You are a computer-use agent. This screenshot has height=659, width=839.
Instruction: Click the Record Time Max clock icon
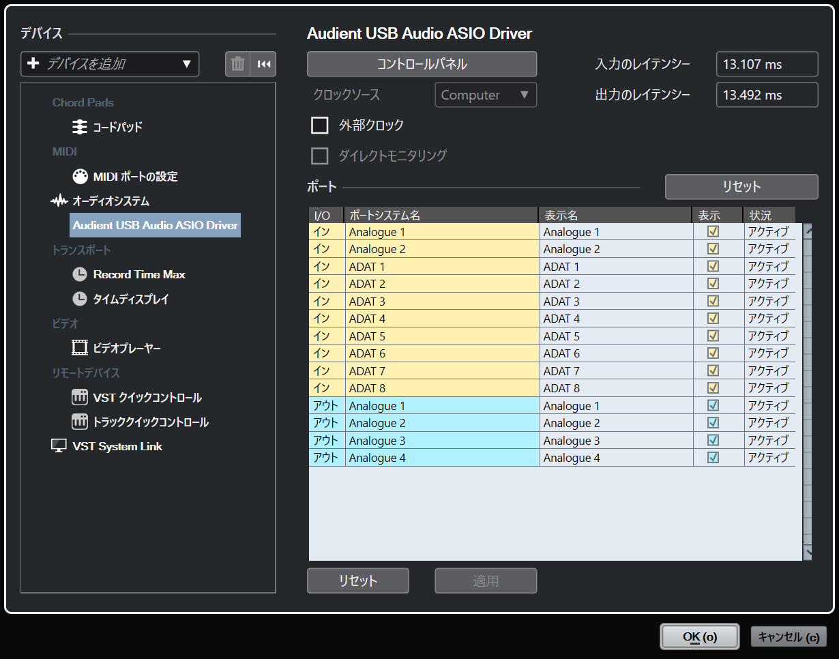(80, 274)
